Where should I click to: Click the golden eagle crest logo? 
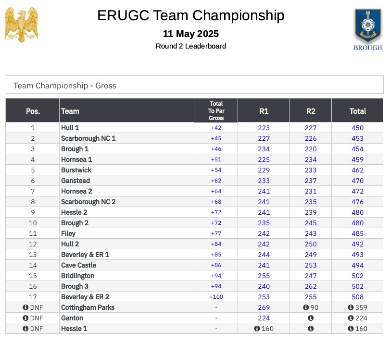click(21, 24)
